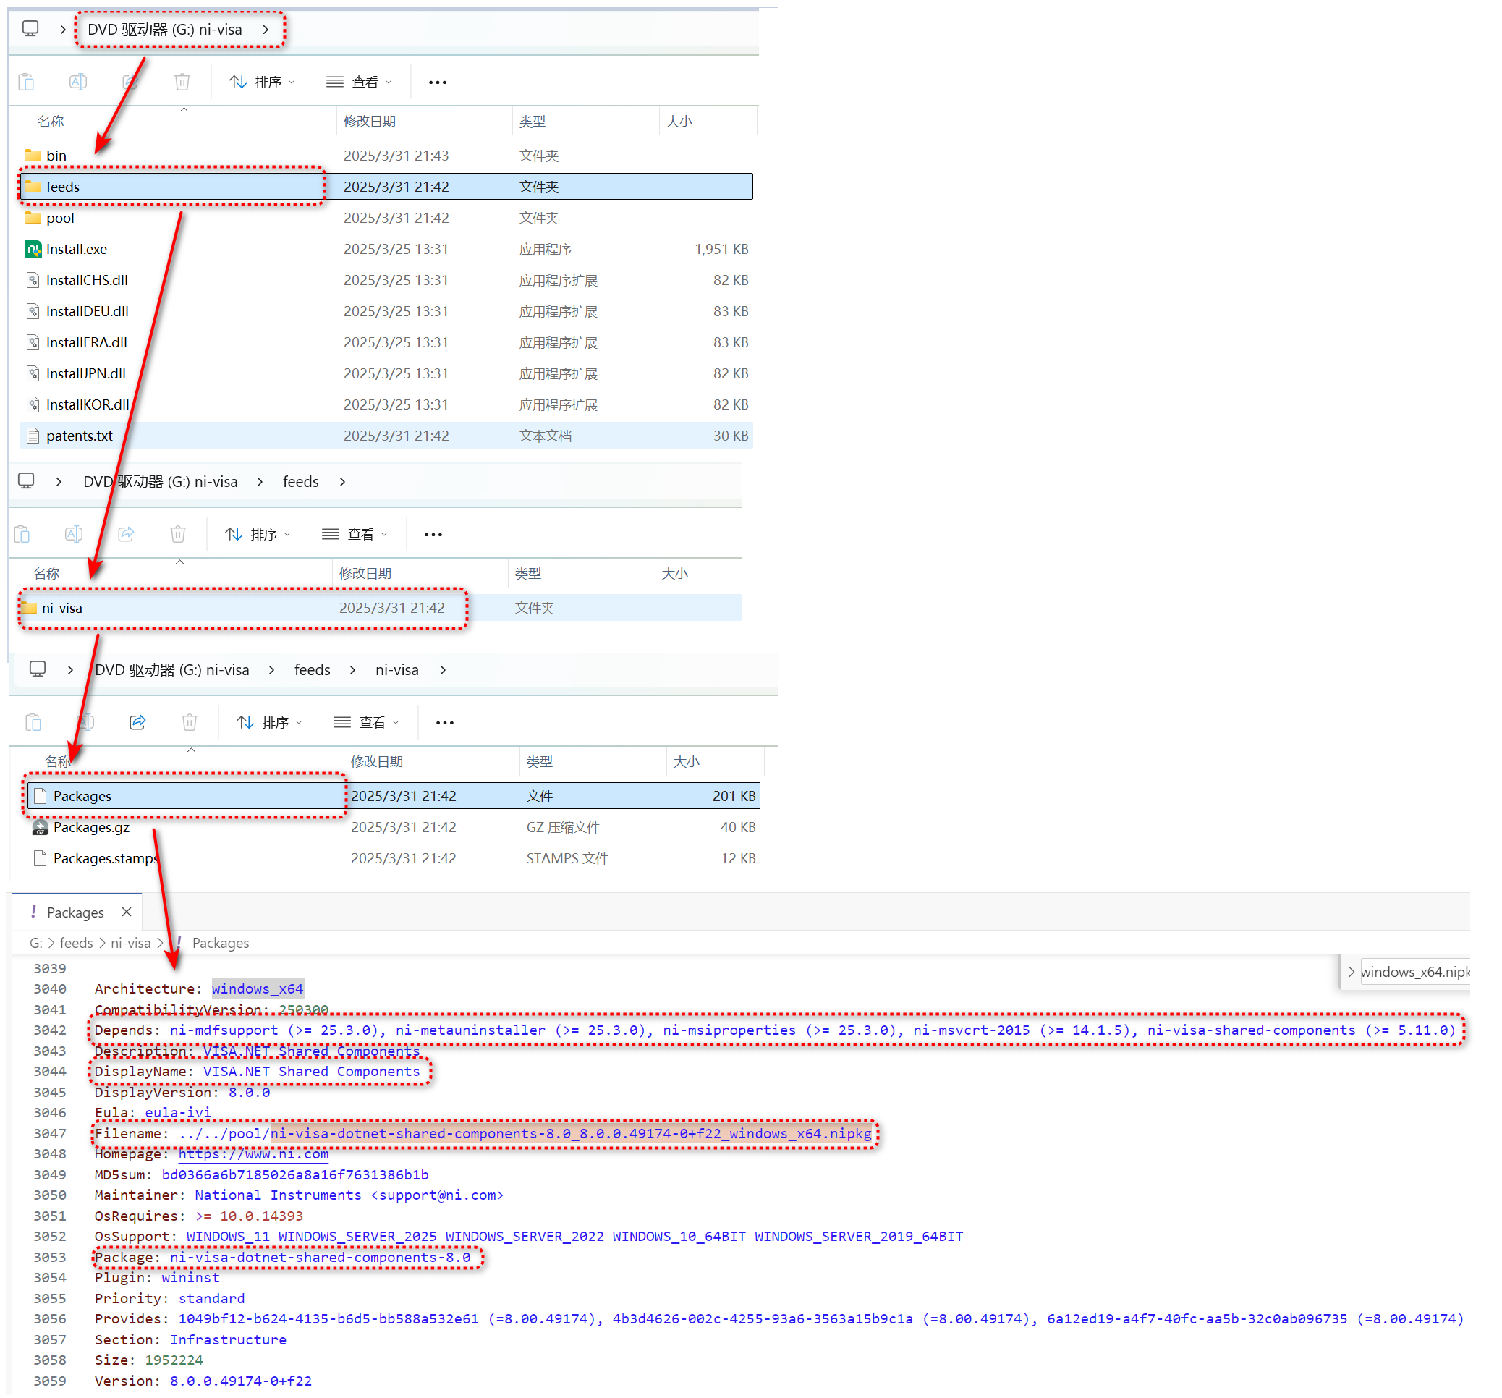Viewport: 1502px width, 1398px height.
Task: Click the This PC monitor icon in the feeds window address bar
Action: tap(27, 481)
